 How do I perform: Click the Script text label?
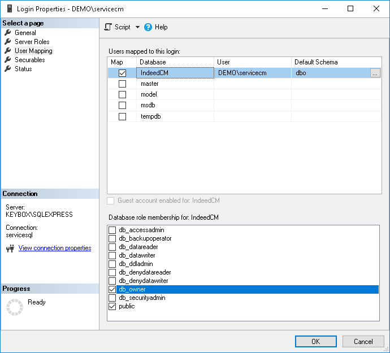123,27
